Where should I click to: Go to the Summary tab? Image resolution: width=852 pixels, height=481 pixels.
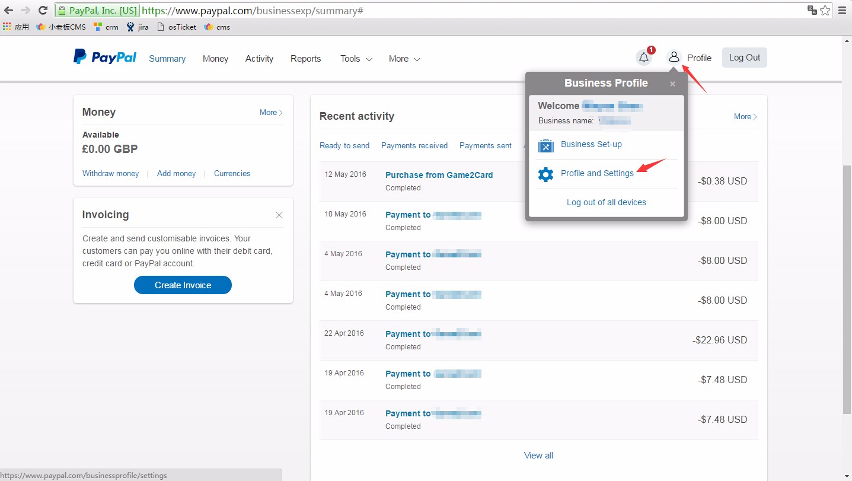(167, 59)
